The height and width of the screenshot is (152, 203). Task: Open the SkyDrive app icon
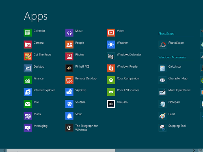69,92
